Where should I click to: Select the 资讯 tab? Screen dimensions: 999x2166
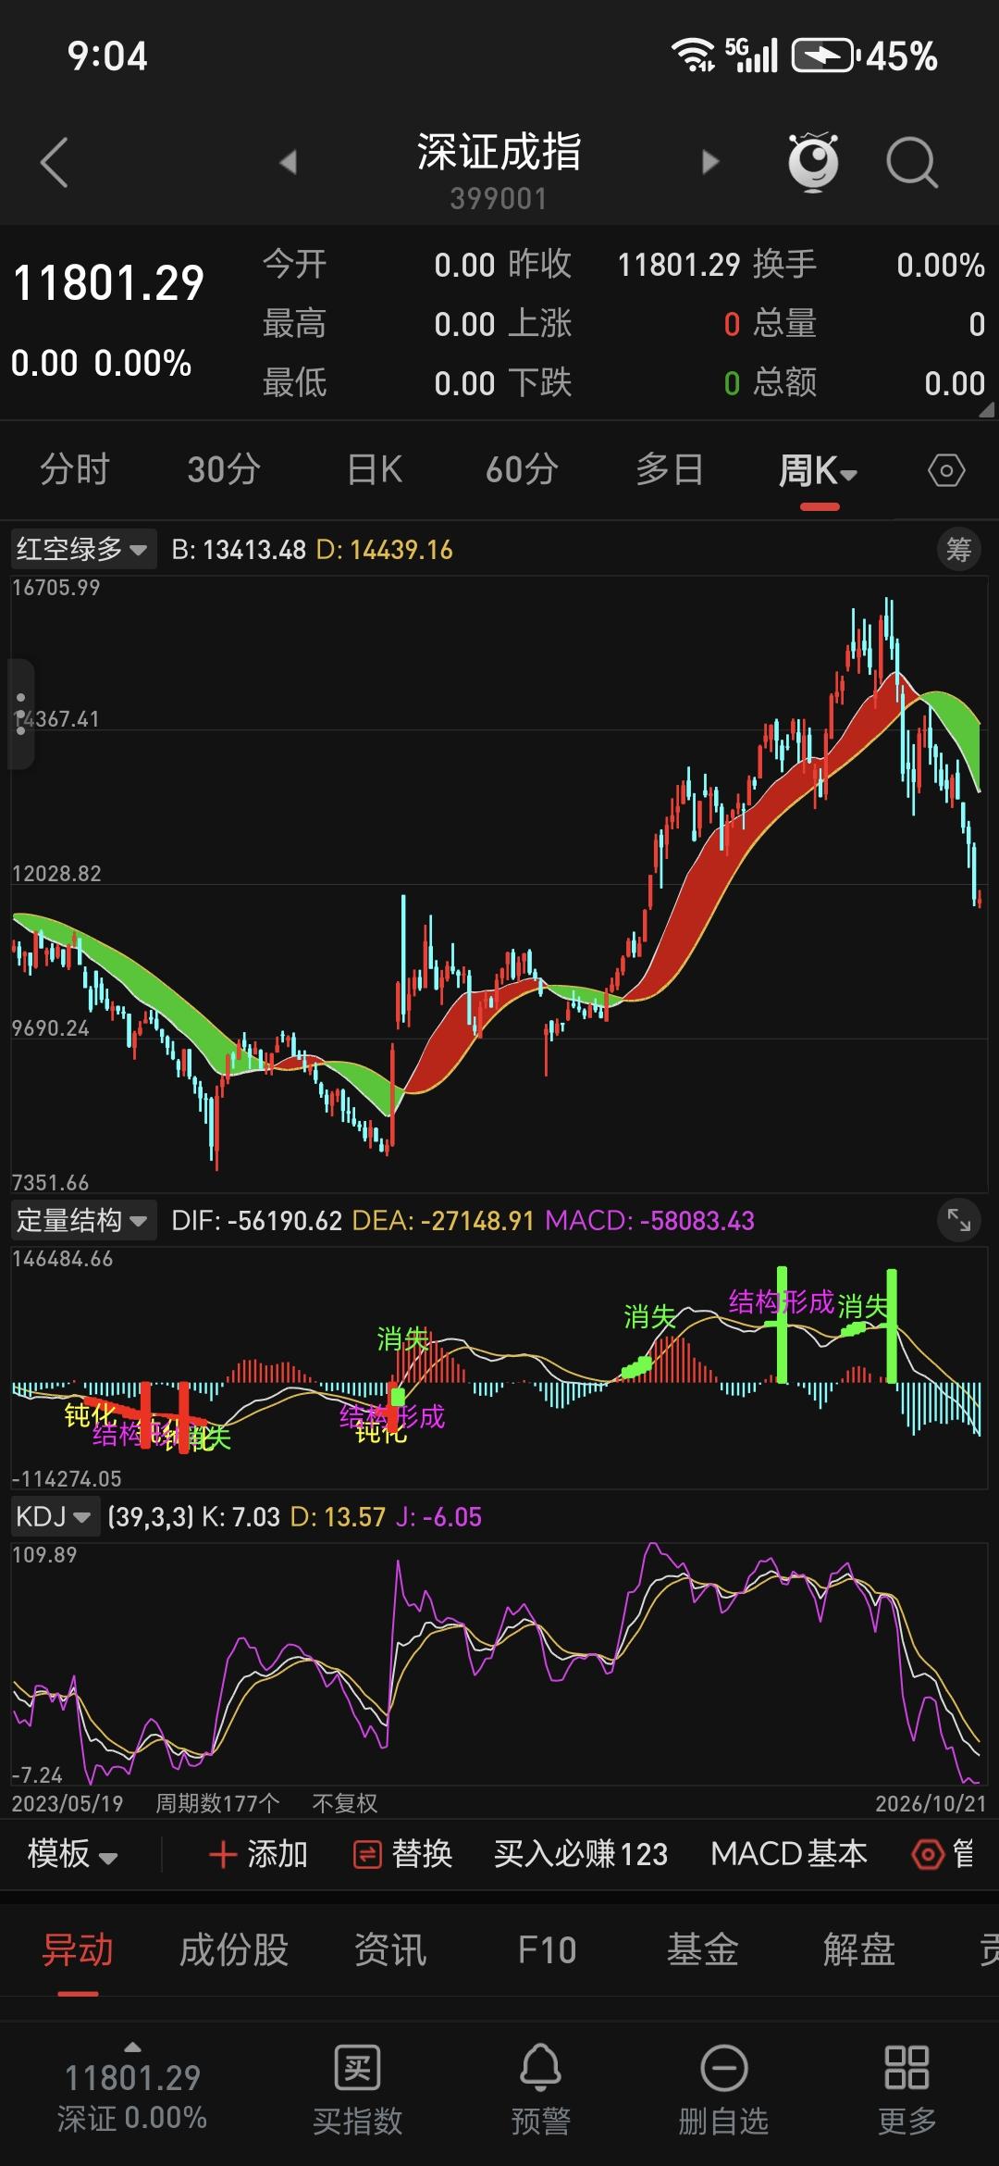click(x=390, y=1950)
